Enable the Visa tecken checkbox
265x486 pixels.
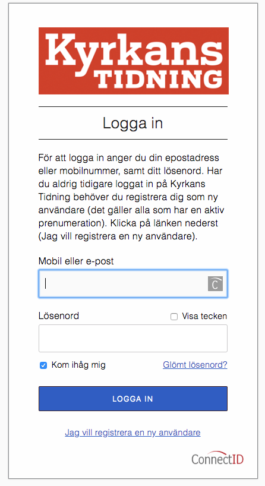click(174, 317)
